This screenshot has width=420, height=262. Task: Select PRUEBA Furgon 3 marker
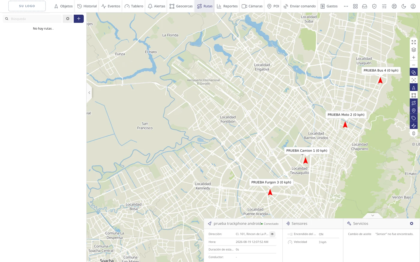(x=270, y=192)
